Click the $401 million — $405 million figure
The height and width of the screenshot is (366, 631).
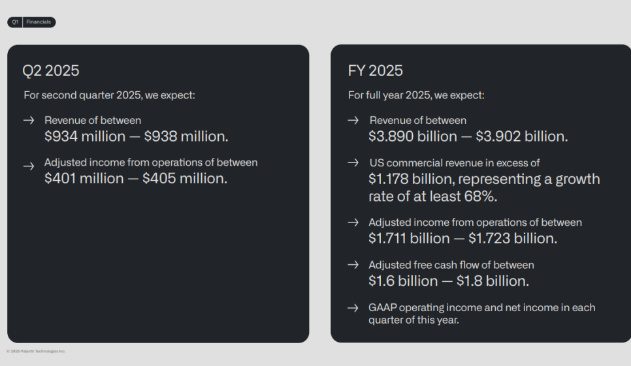click(136, 179)
